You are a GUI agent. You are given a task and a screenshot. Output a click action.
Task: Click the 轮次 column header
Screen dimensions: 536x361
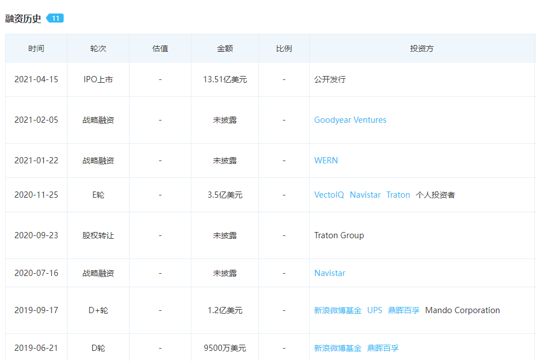click(98, 48)
